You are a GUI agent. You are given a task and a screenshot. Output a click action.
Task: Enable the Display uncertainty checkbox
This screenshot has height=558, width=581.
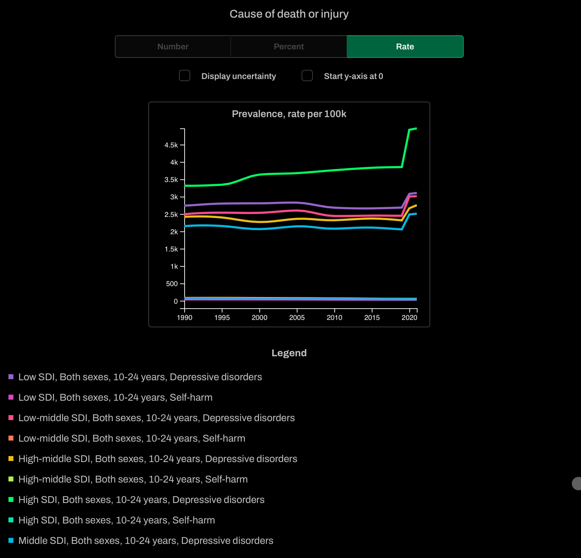(185, 75)
